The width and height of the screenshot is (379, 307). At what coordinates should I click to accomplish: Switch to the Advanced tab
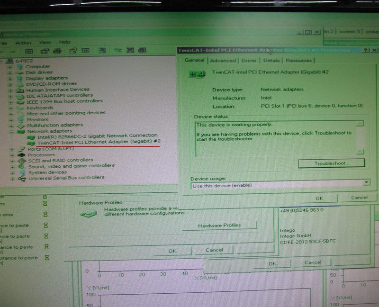pyautogui.click(x=223, y=61)
